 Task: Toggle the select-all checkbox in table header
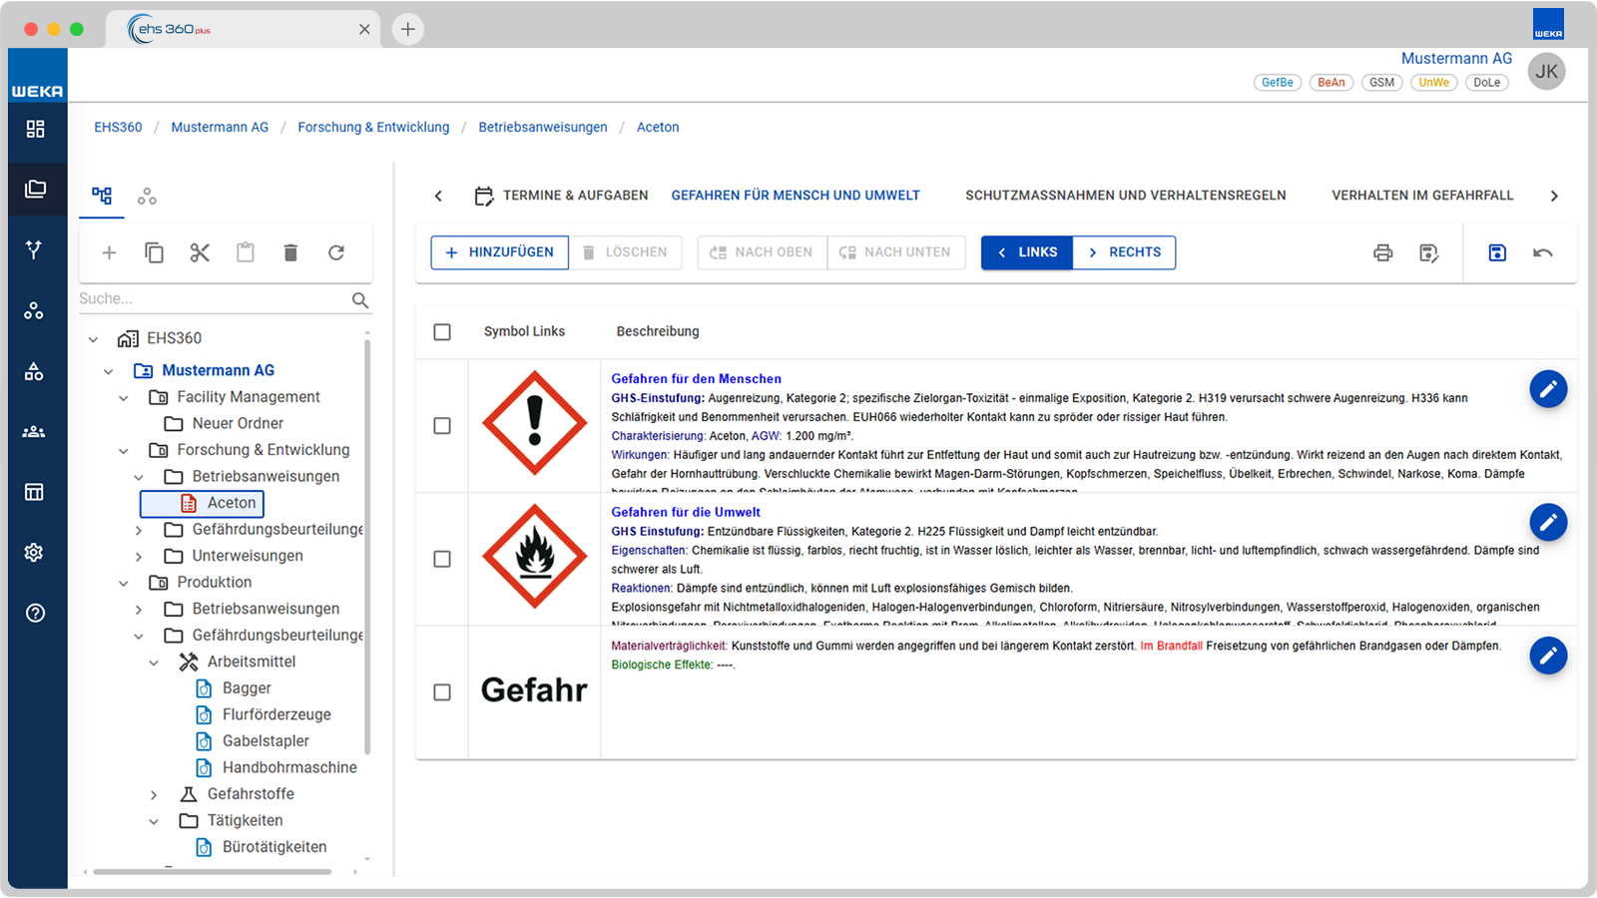(x=442, y=331)
